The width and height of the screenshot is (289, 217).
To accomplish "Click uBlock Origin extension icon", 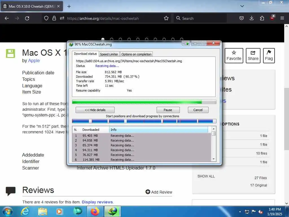I will (272, 18).
